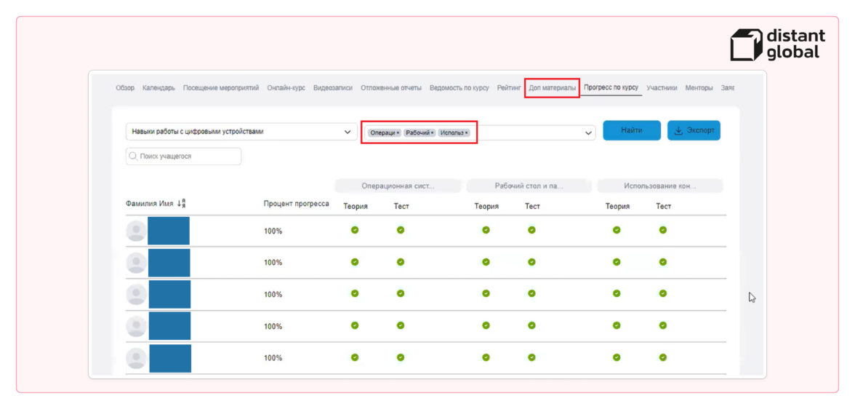Remove the Рабочий tag from module filter

pyautogui.click(x=433, y=133)
